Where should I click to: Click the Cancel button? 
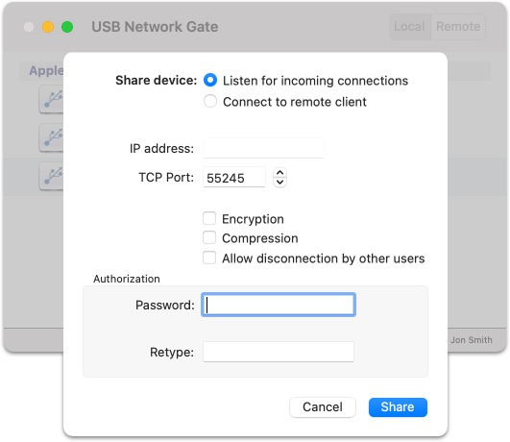click(x=323, y=406)
